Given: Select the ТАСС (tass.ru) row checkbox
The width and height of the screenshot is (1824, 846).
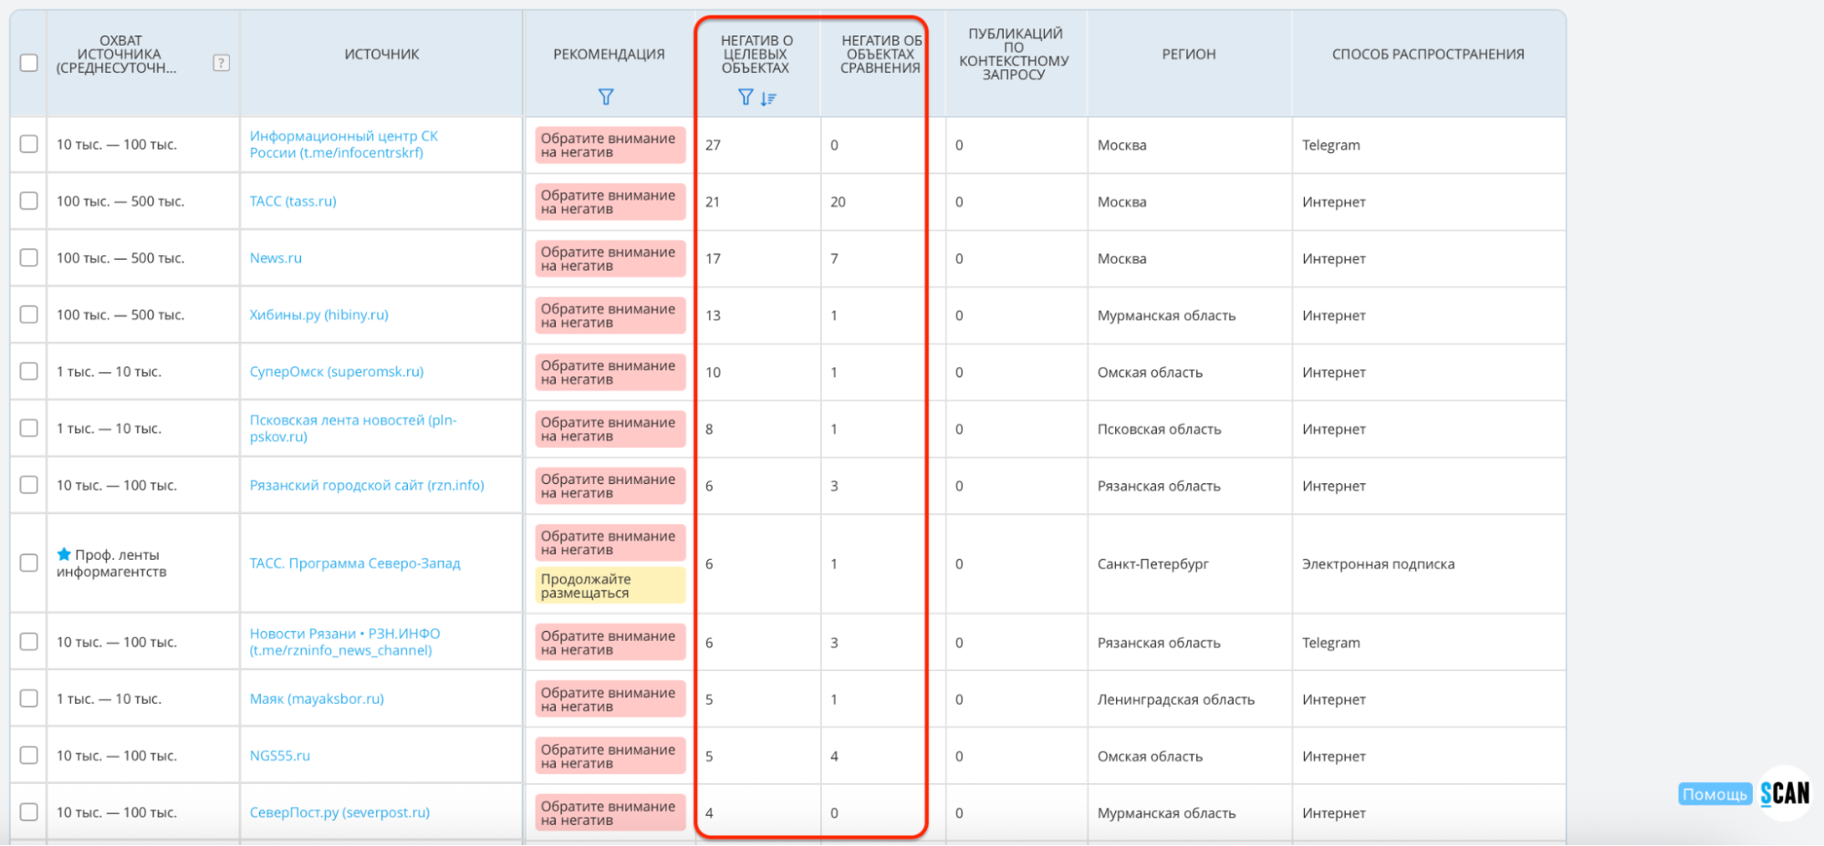Looking at the screenshot, I should click(29, 201).
